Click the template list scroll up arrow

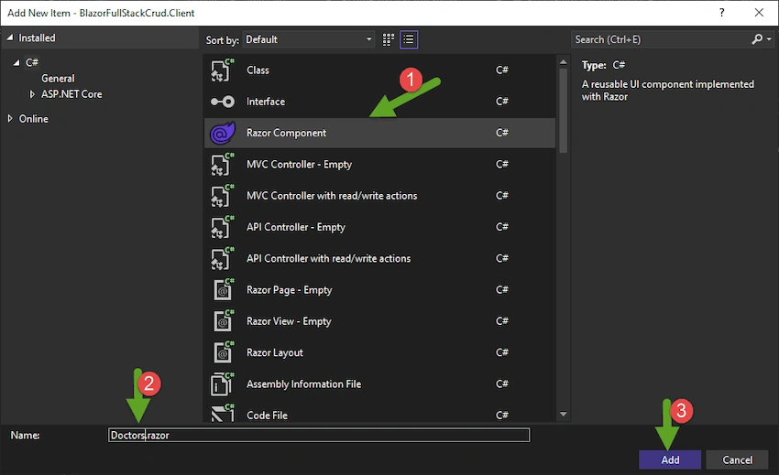point(563,62)
